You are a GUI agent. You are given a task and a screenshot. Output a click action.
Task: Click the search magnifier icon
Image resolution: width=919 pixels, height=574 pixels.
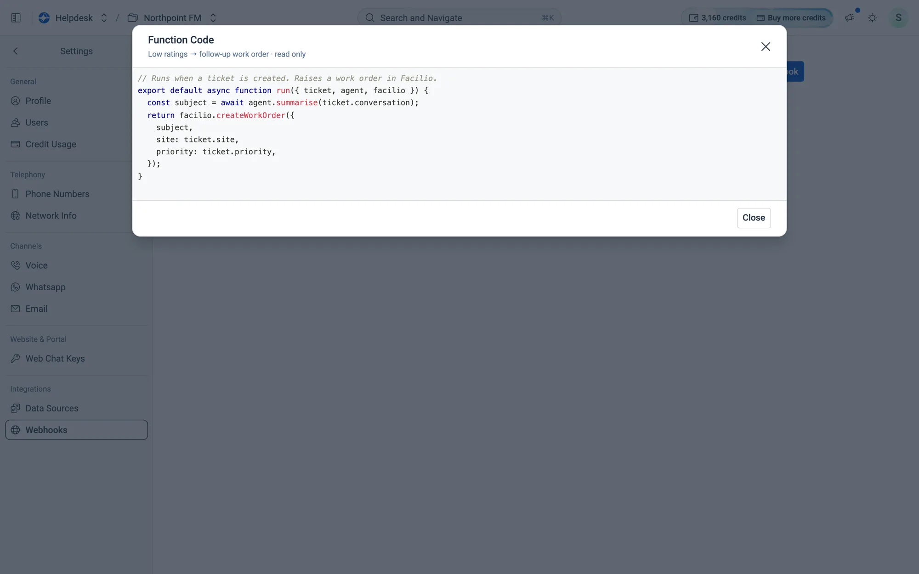coord(370,18)
